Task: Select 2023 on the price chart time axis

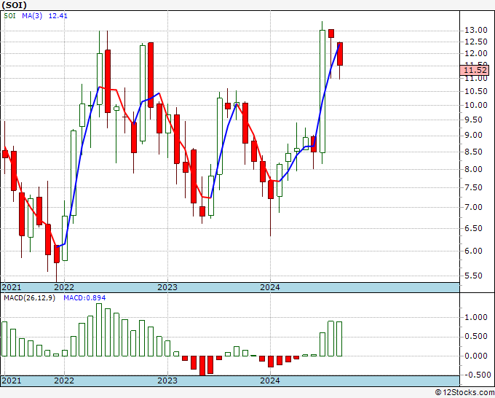Action: coord(167,287)
